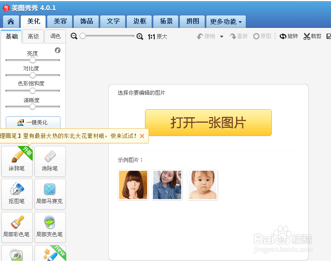The width and height of the screenshot is (331, 261).
Task: Click the 打开一张图片 button
Action: (x=208, y=123)
